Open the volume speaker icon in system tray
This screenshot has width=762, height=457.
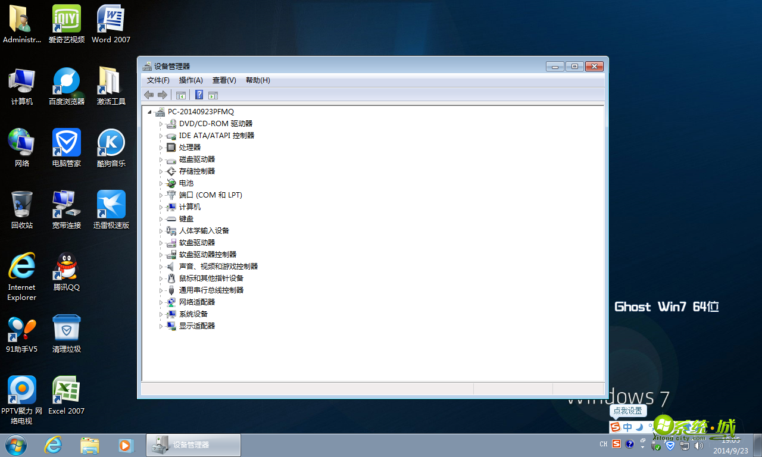tap(699, 445)
